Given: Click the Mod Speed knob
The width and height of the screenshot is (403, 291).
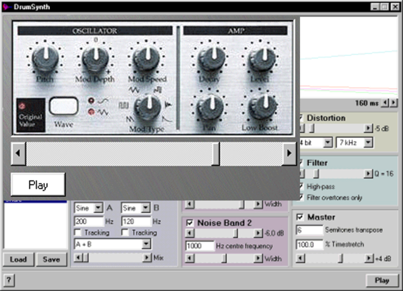Looking at the screenshot, I should 147,58.
